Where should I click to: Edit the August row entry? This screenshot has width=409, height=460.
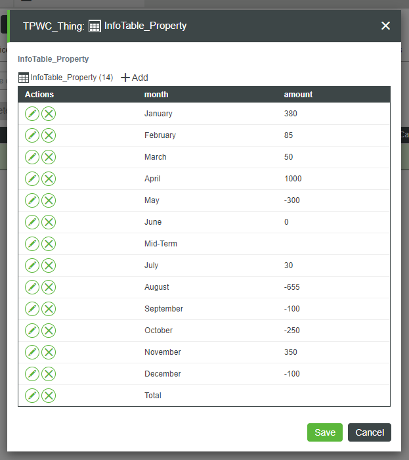click(x=32, y=287)
